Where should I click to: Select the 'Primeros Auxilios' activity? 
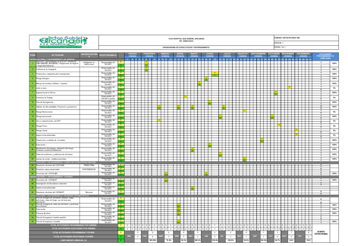click(x=58, y=213)
